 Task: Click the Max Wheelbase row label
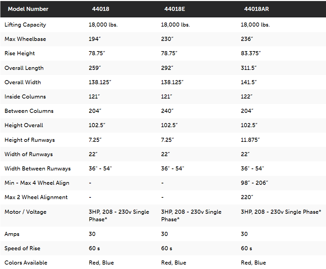[25, 39]
